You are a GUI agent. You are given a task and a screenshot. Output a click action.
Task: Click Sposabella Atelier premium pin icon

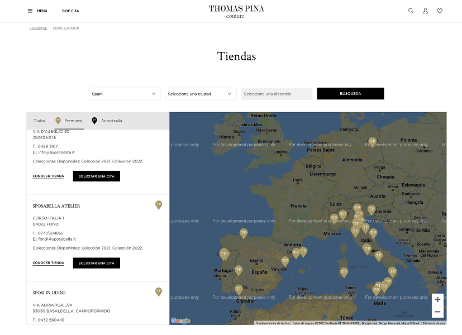pos(159,205)
